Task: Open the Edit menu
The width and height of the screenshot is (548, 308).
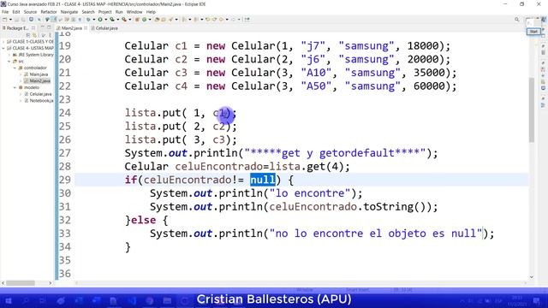Action: click(16, 12)
